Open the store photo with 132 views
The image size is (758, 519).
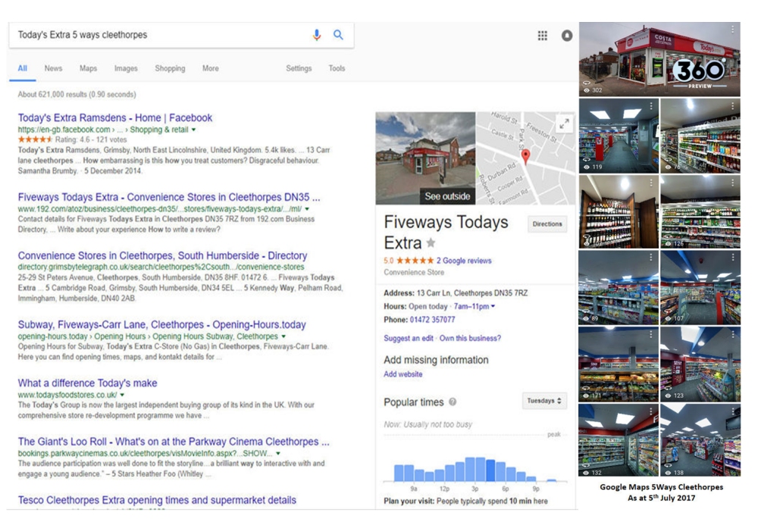619,440
